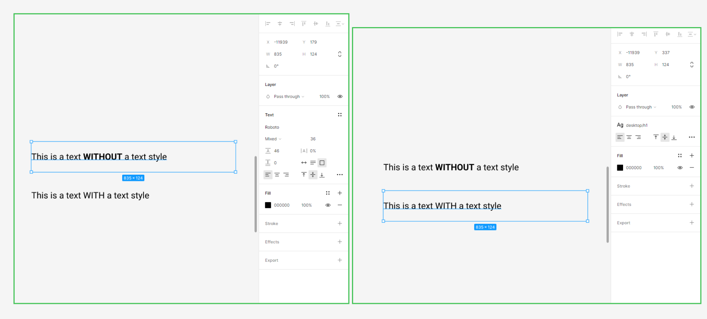Click canvas scrollbar in right screenshot
Viewport: 707px width, 319px height.
tap(608, 205)
